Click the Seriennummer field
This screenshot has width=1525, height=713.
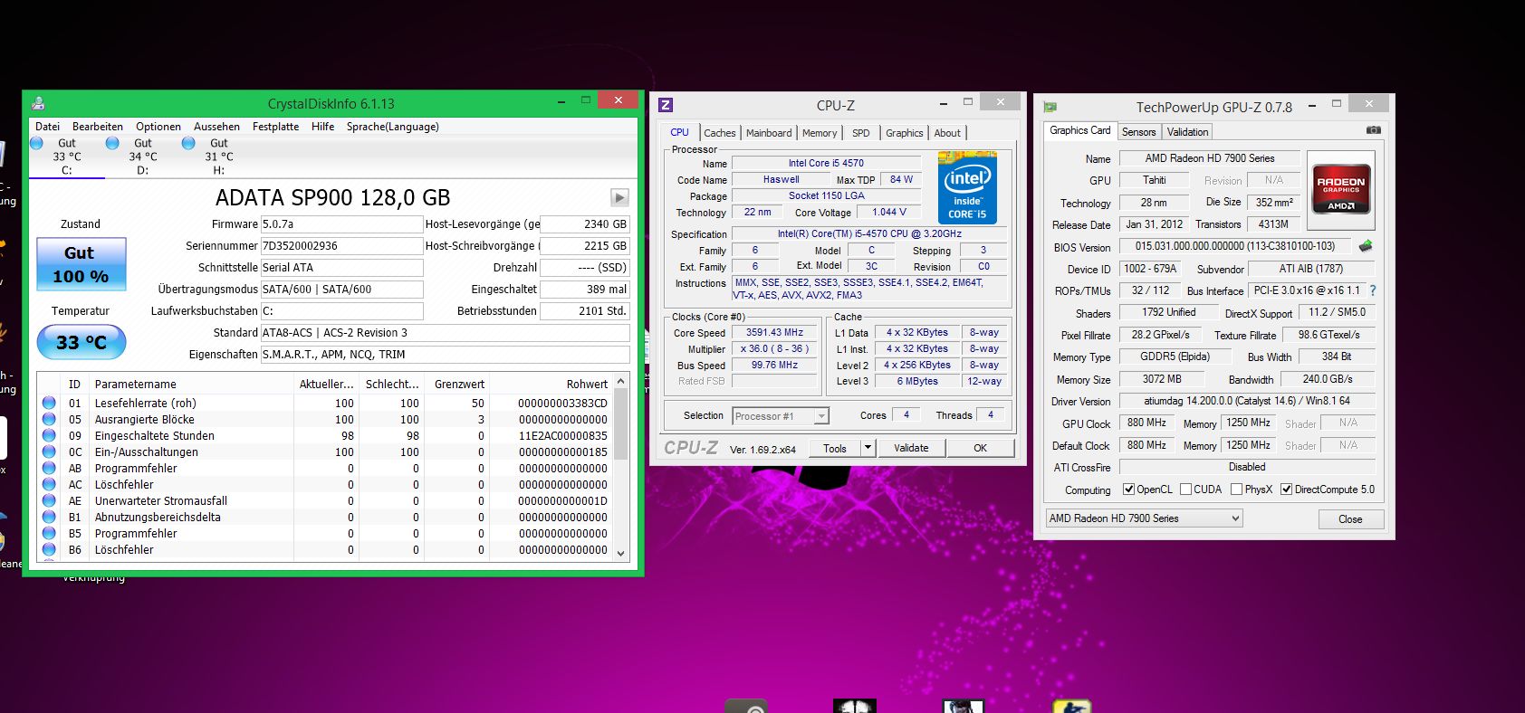(341, 246)
